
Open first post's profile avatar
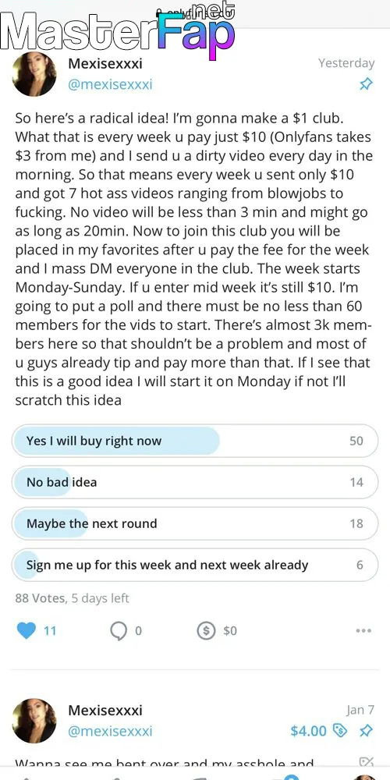(x=34, y=73)
